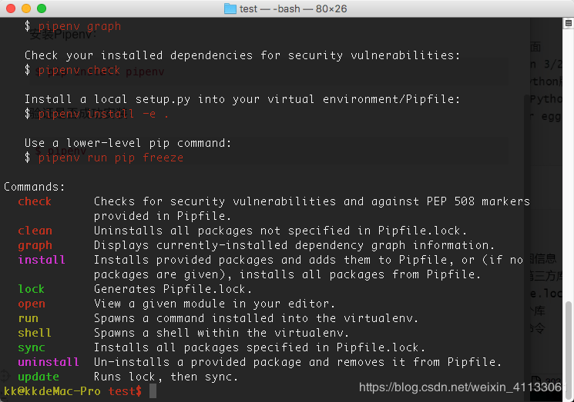The image size is (574, 402).
Task: Click the red 'check' command name
Action: point(35,201)
